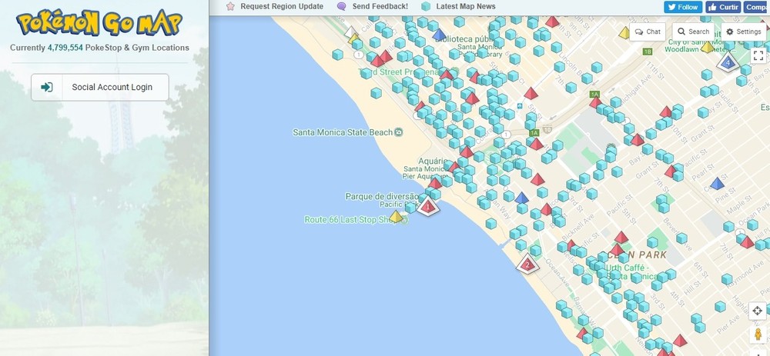Open the Chat panel button

click(648, 32)
